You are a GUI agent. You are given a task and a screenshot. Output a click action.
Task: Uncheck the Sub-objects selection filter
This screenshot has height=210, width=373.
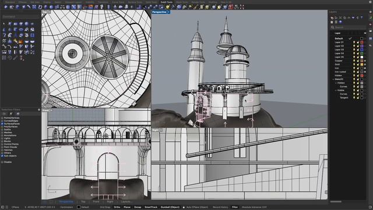[x=2, y=156]
